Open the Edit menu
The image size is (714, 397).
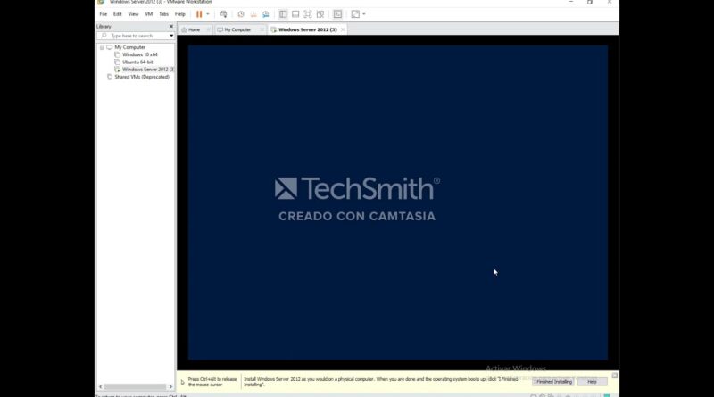point(118,14)
